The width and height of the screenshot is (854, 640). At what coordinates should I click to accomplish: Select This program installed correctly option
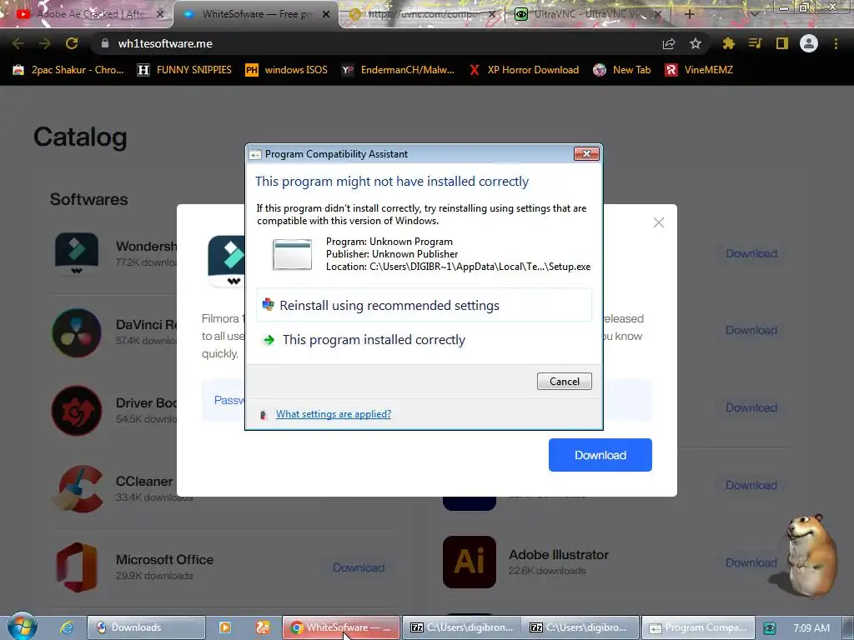pyautogui.click(x=374, y=340)
